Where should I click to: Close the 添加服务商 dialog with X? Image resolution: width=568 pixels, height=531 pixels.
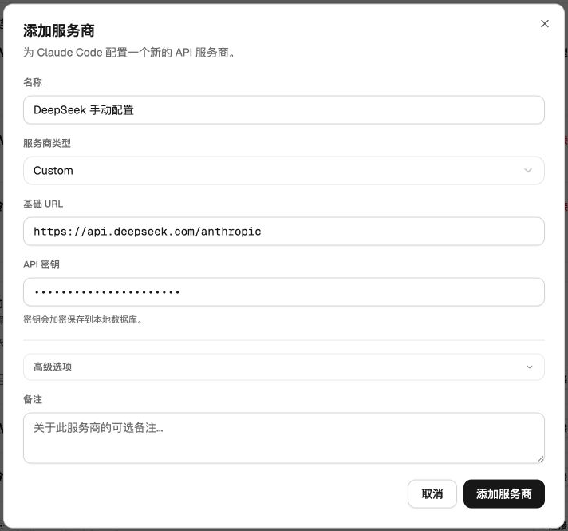point(544,24)
